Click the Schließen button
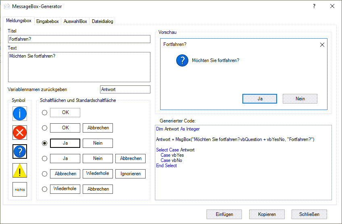The height and width of the screenshot is (224, 342). (x=309, y=214)
